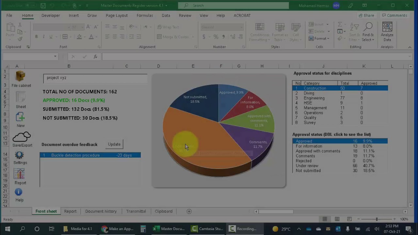418x235 pixels.
Task: Select Under review status row
Action: pyautogui.click(x=340, y=166)
